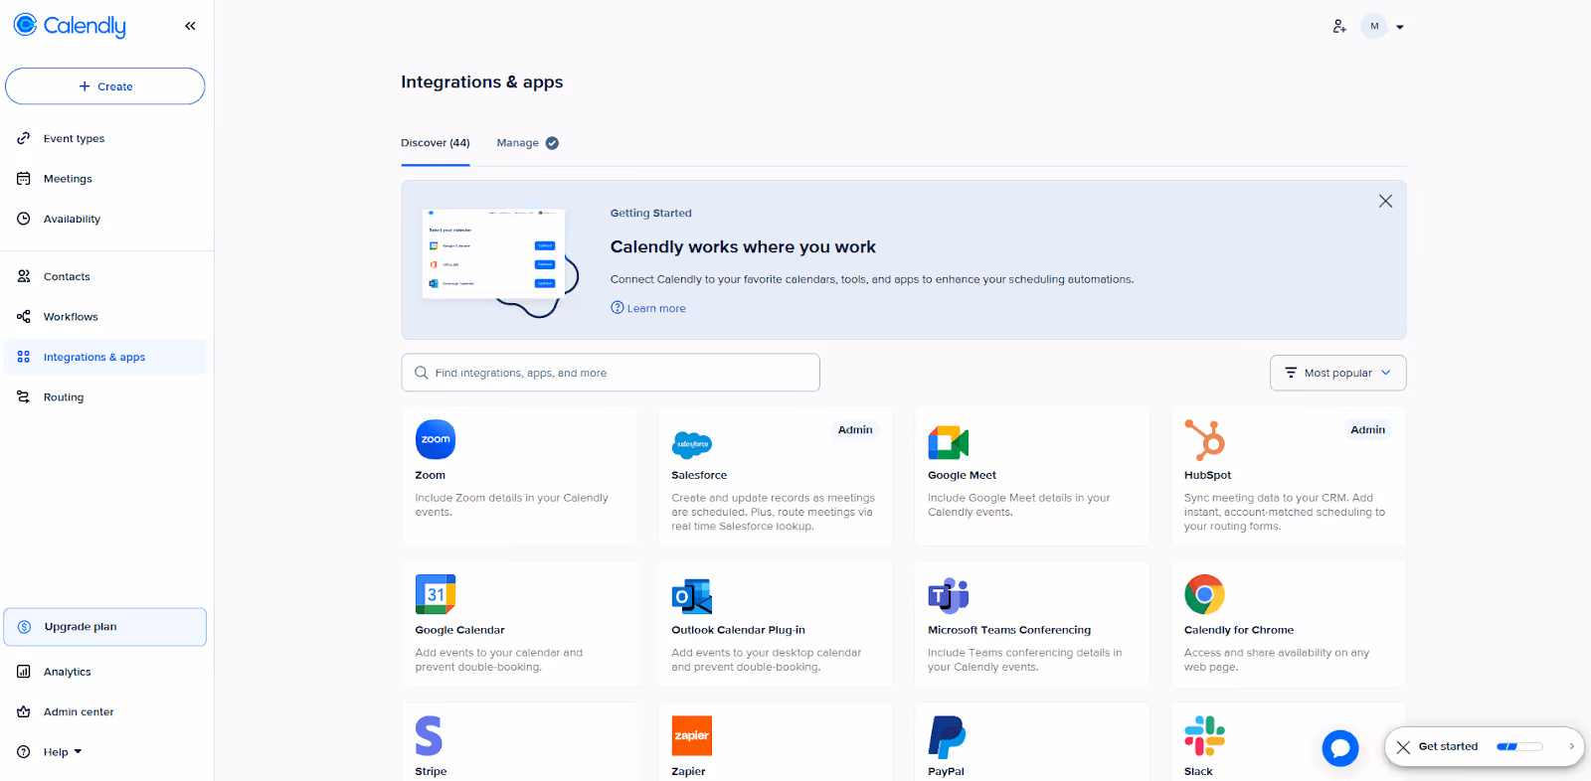Dismiss the Get started widget
Screen dimensions: 1591x781
click(x=1403, y=747)
